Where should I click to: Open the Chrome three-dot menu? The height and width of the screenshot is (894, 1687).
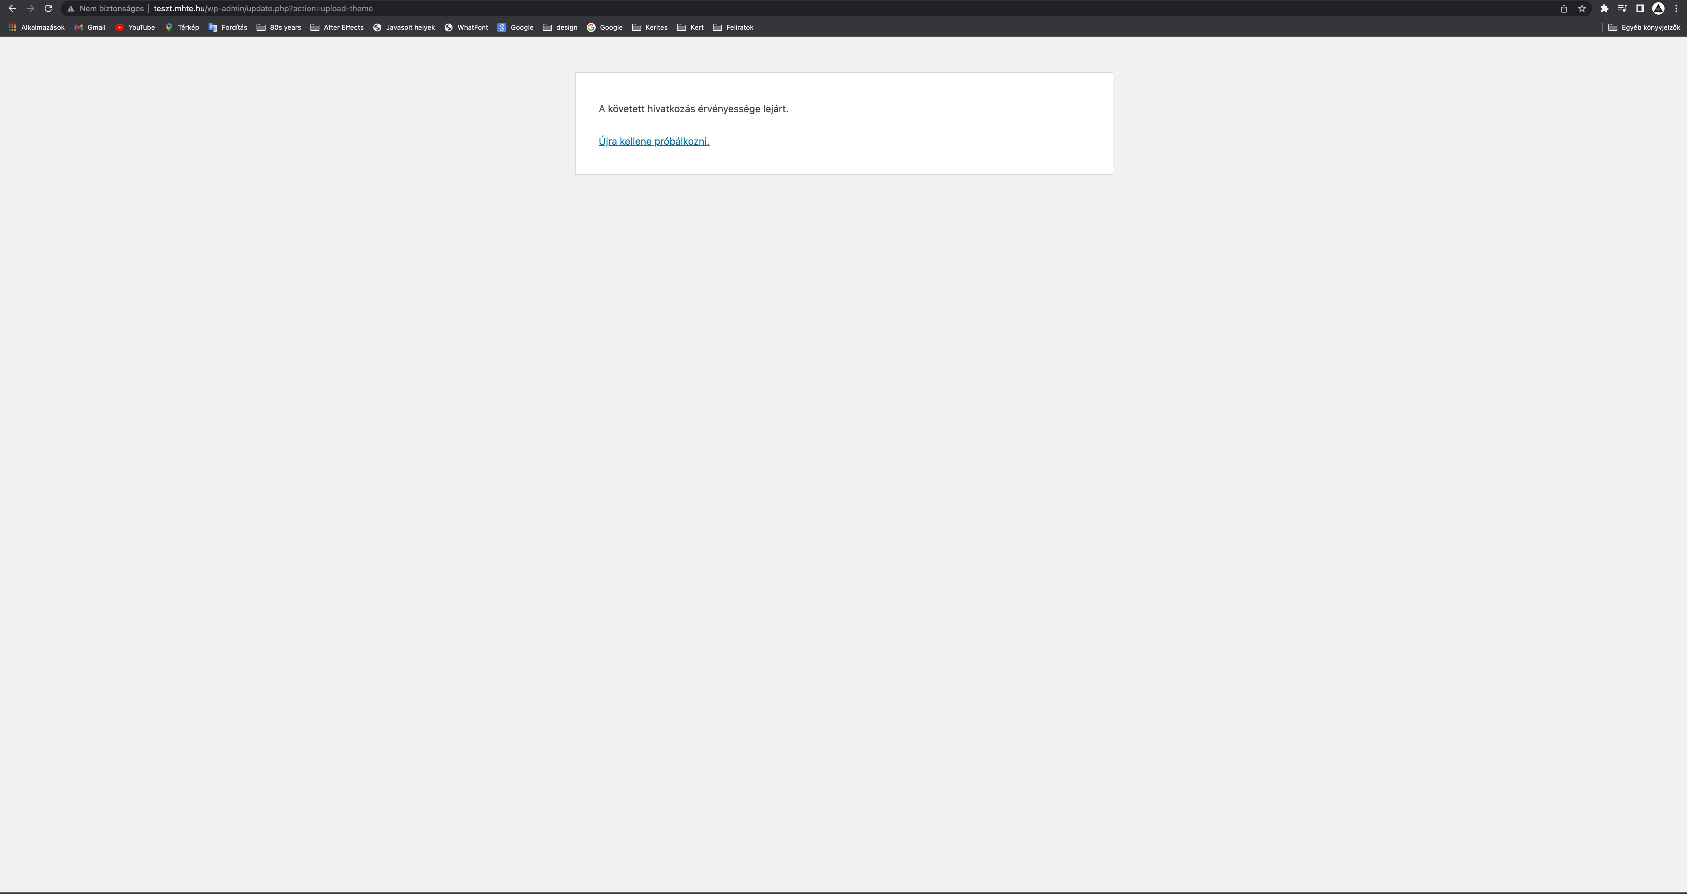(1677, 8)
